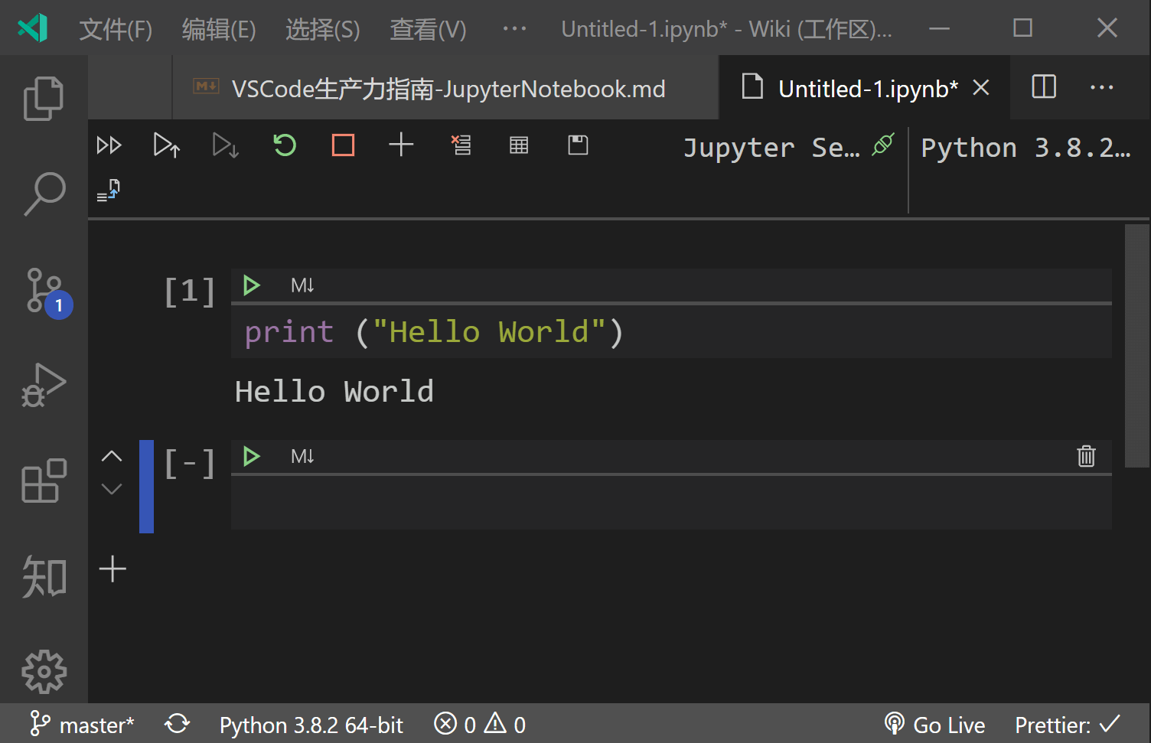This screenshot has height=743, width=1151.
Task: Export notebook with the convert icon
Action: pyautogui.click(x=109, y=190)
